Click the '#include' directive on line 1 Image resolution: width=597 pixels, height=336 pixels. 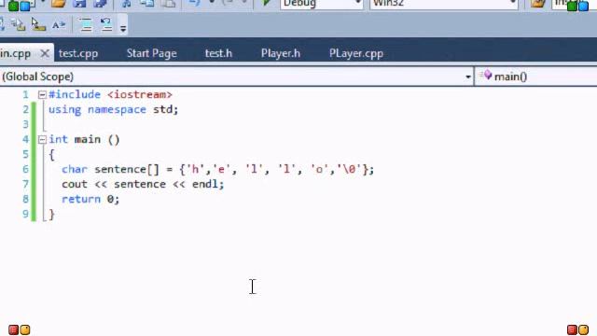tap(75, 94)
